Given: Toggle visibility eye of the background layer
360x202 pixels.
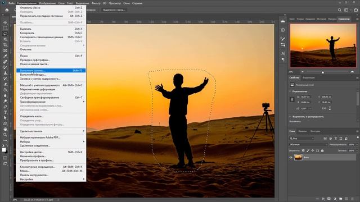Looking at the screenshot, I should pyautogui.click(x=291, y=157).
